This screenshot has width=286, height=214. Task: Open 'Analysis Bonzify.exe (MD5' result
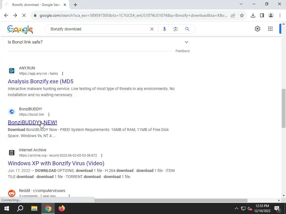coord(40,81)
